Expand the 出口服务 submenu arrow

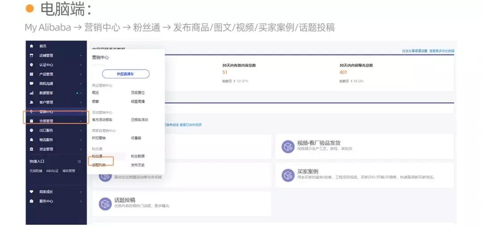coord(81,130)
